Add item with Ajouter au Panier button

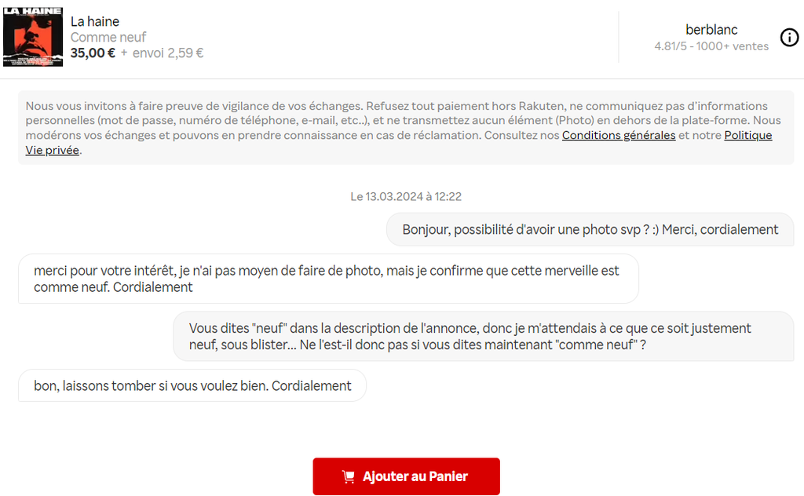pyautogui.click(x=406, y=476)
